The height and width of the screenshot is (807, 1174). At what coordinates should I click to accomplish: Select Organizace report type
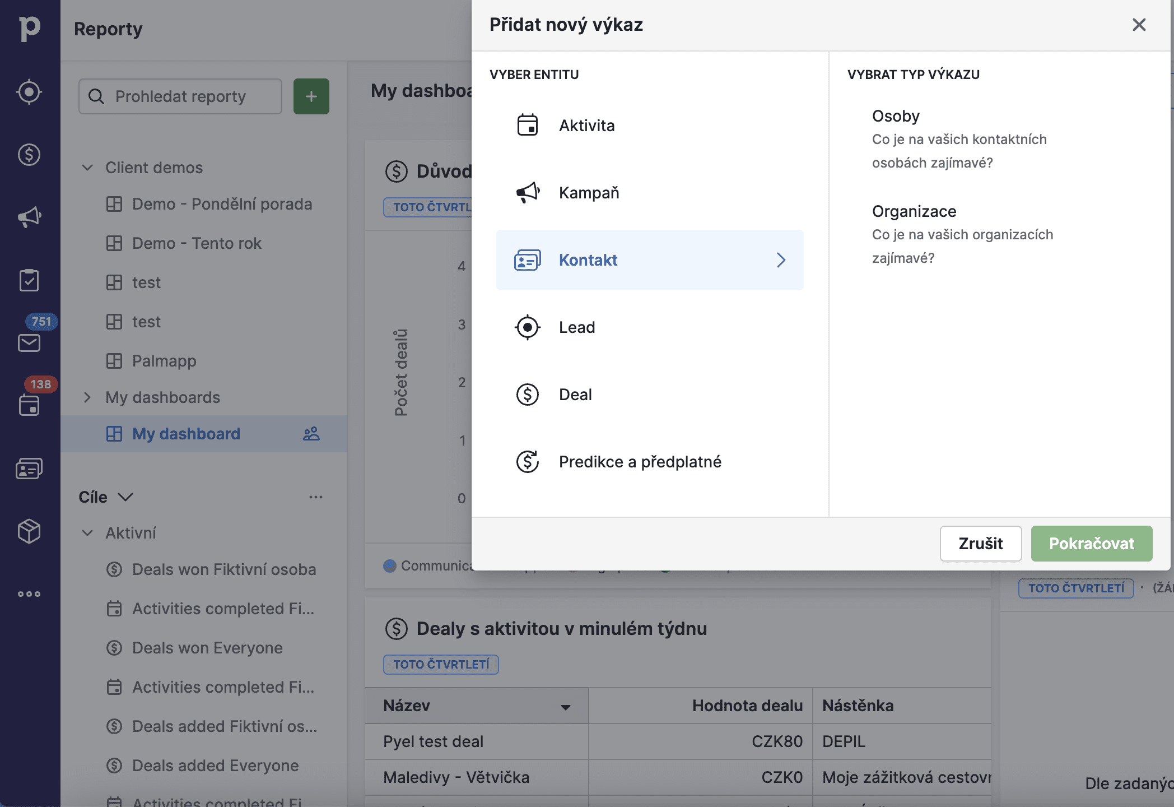(x=914, y=211)
